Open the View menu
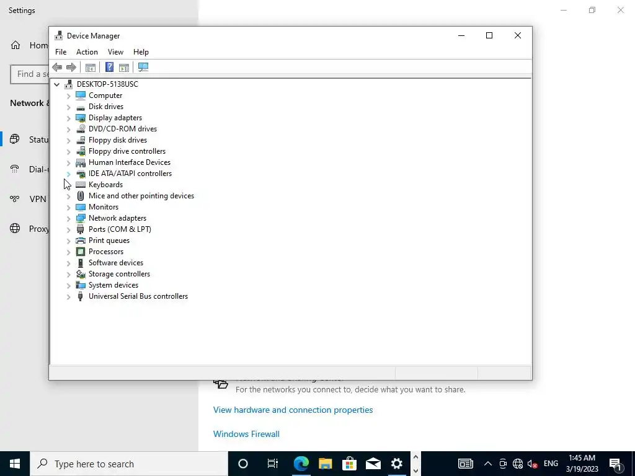The image size is (635, 476). pos(115,52)
